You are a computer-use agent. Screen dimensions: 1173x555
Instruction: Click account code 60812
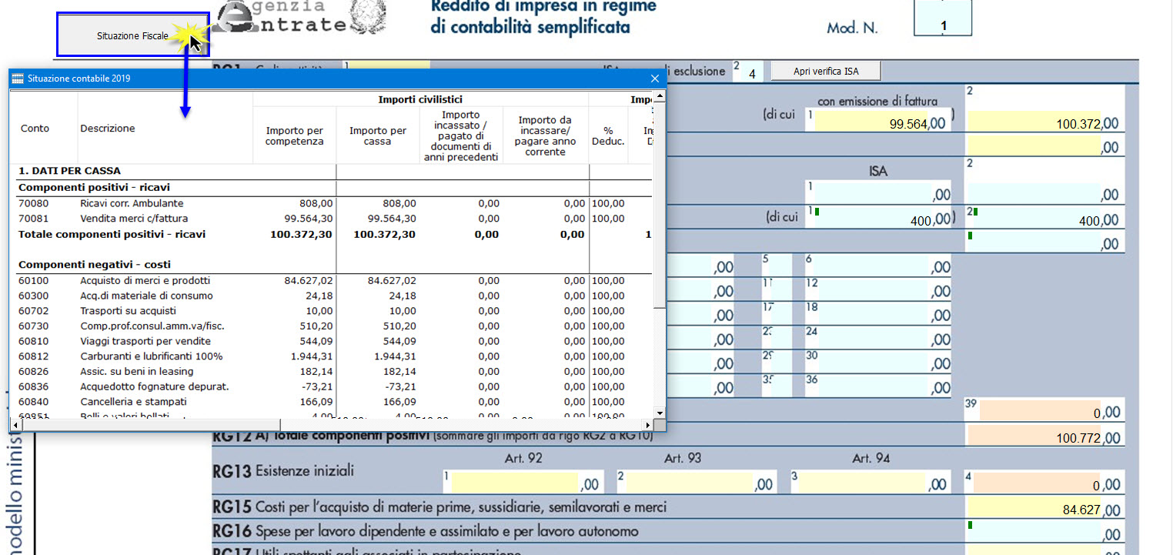click(x=33, y=356)
